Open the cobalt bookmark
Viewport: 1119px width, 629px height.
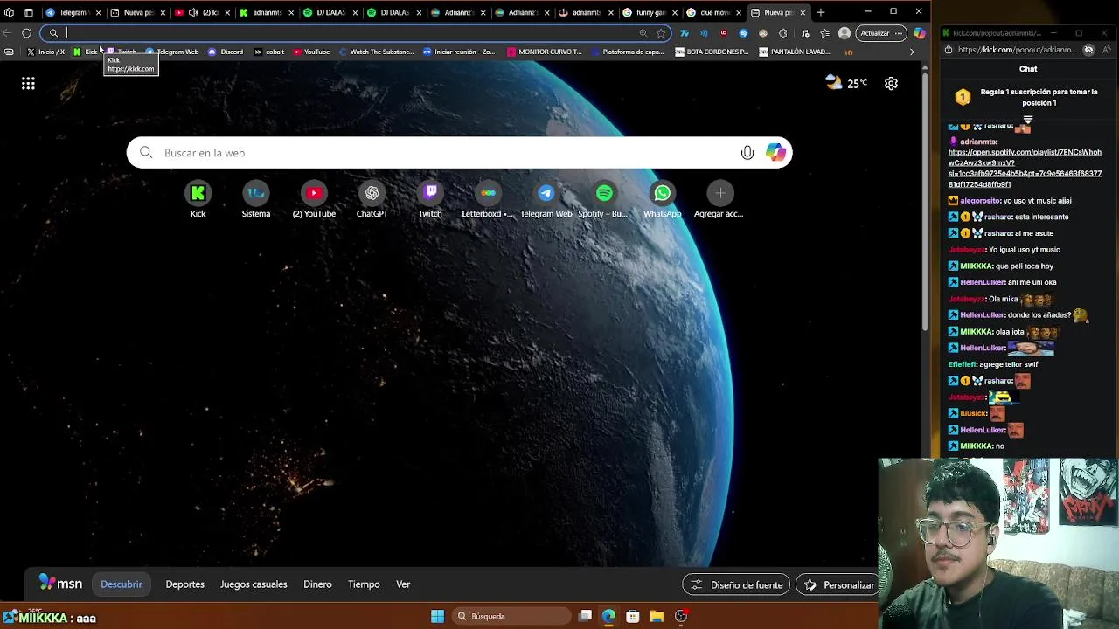click(269, 52)
